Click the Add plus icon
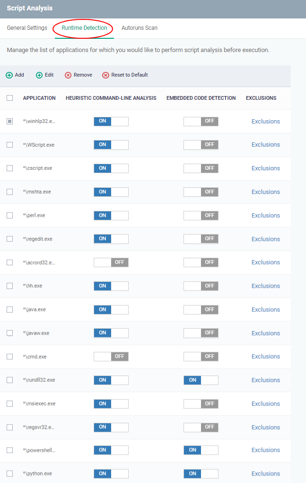 coord(9,75)
